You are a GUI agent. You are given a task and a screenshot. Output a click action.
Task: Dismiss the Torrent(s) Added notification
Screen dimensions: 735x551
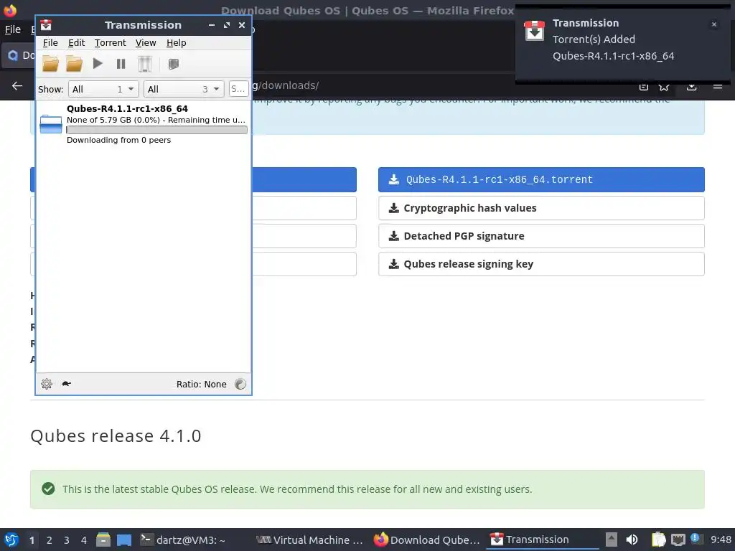pyautogui.click(x=714, y=24)
